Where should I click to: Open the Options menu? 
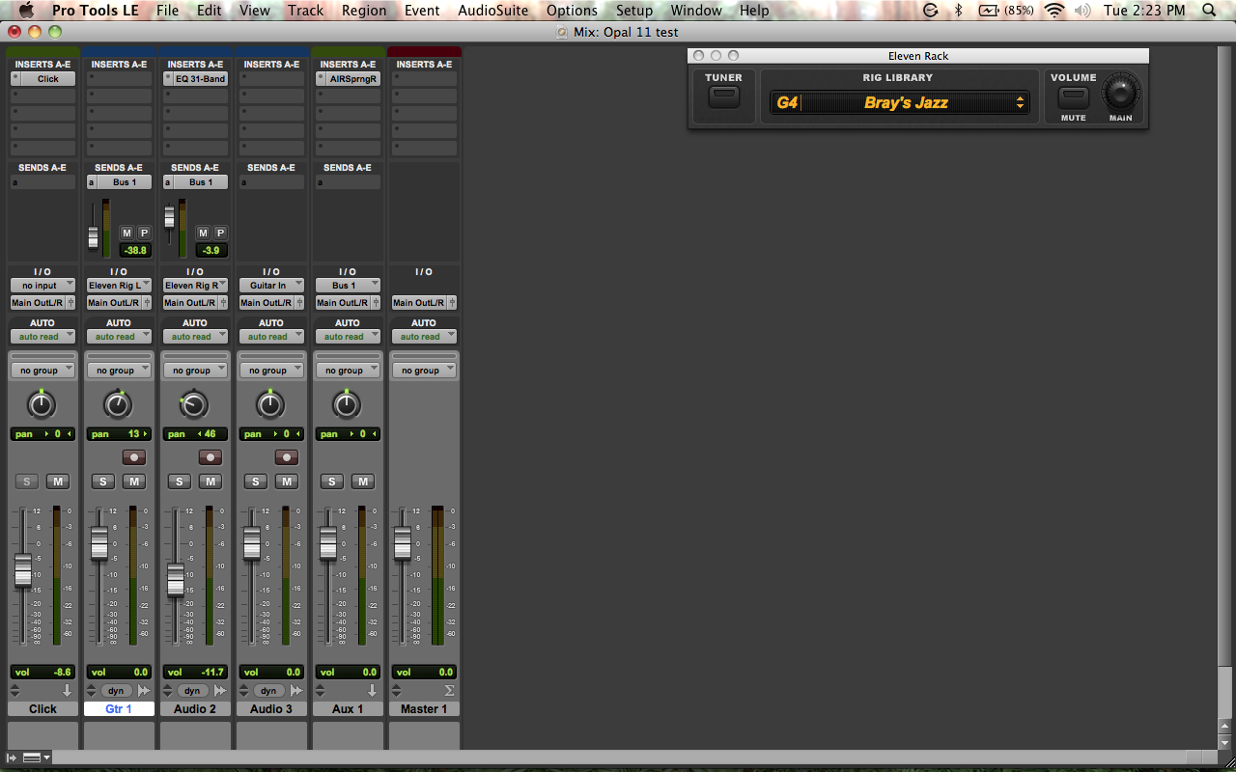[571, 11]
